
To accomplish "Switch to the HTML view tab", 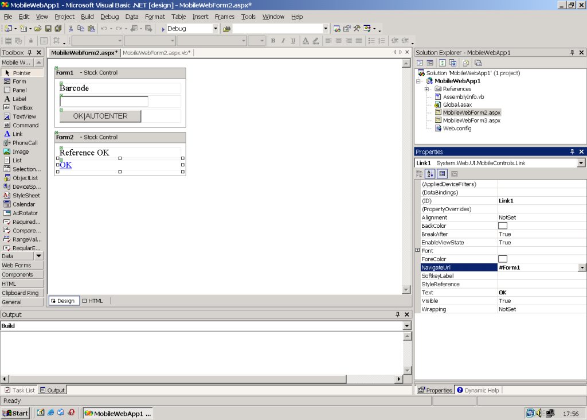I will [92, 301].
